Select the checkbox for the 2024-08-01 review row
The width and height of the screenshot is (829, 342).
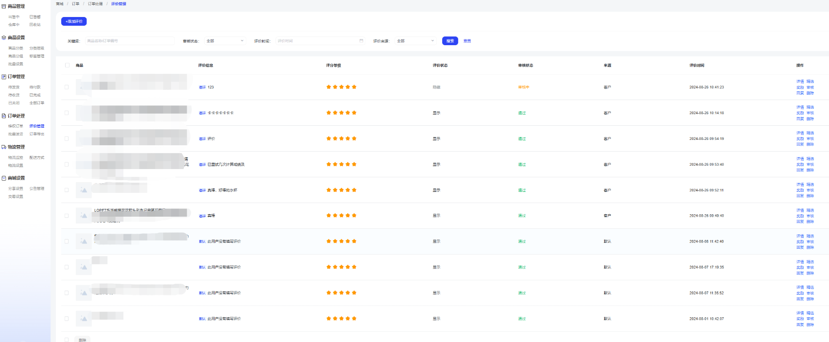tap(67, 319)
